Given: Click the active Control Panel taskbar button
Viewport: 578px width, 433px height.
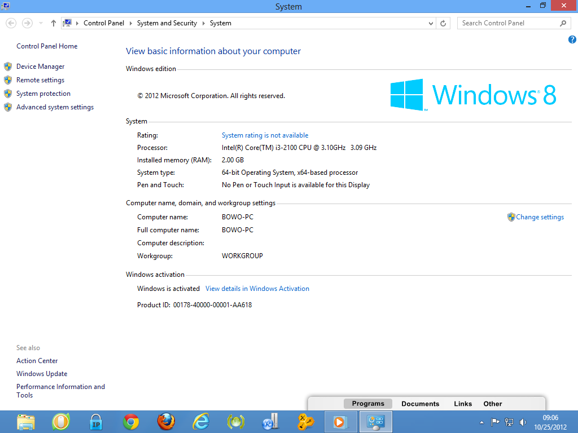Looking at the screenshot, I should pos(375,422).
